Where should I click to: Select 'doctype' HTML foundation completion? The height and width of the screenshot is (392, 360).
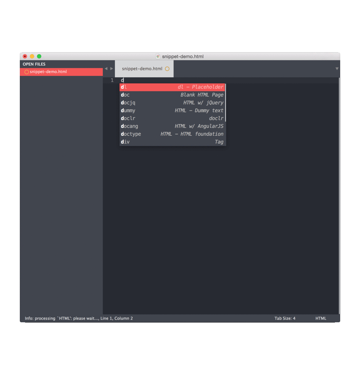pos(172,134)
